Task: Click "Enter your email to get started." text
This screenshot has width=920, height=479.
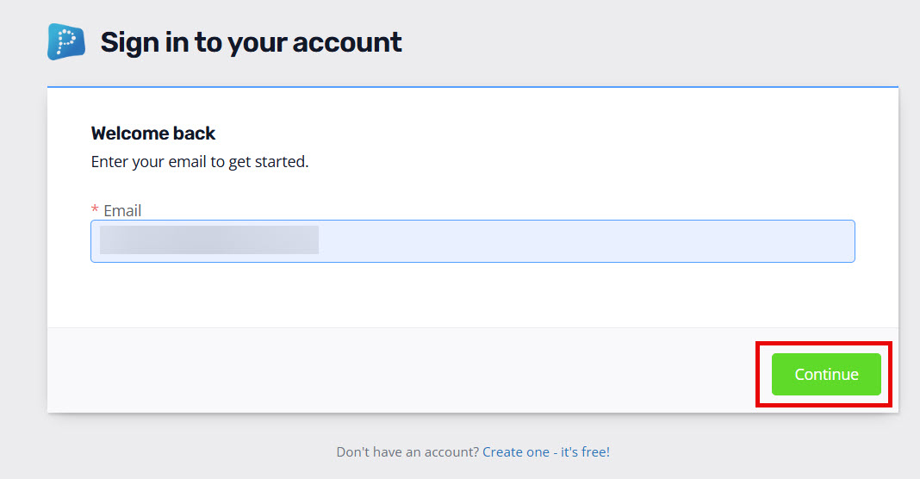Action: 200,162
